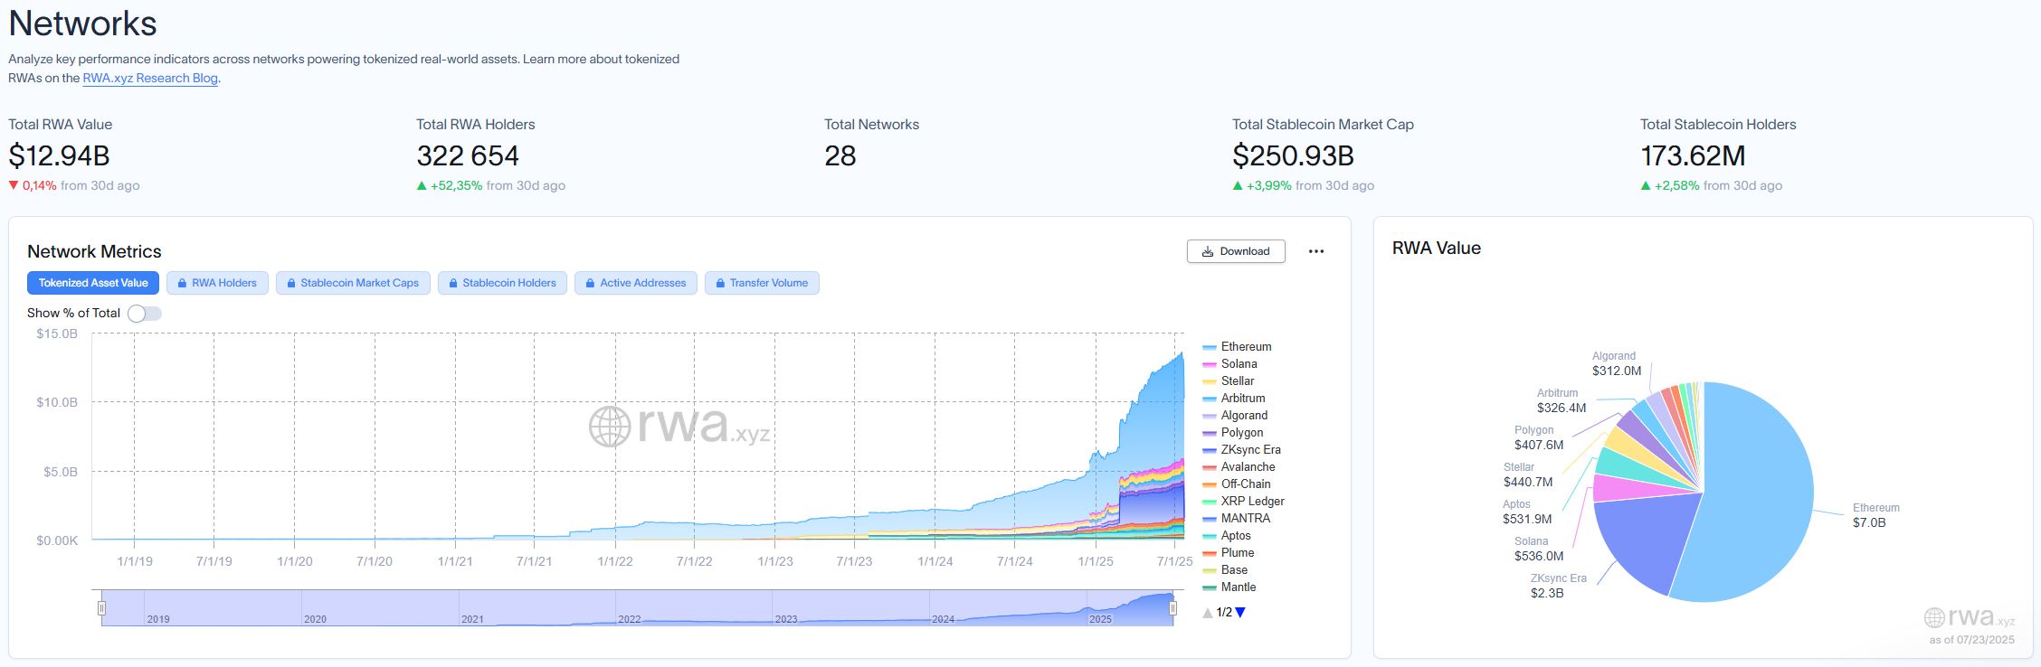Select Mantle in the chart legend

tap(1229, 587)
